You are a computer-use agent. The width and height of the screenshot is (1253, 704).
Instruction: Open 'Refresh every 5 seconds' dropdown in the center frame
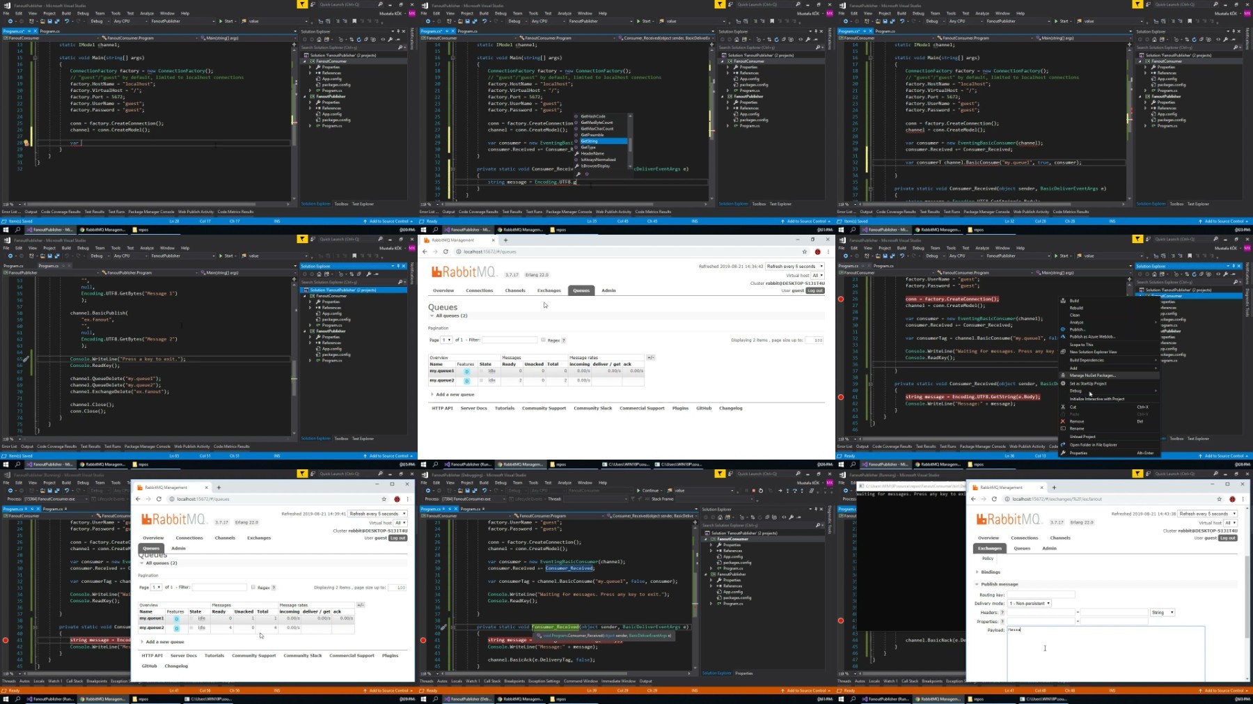[795, 266]
